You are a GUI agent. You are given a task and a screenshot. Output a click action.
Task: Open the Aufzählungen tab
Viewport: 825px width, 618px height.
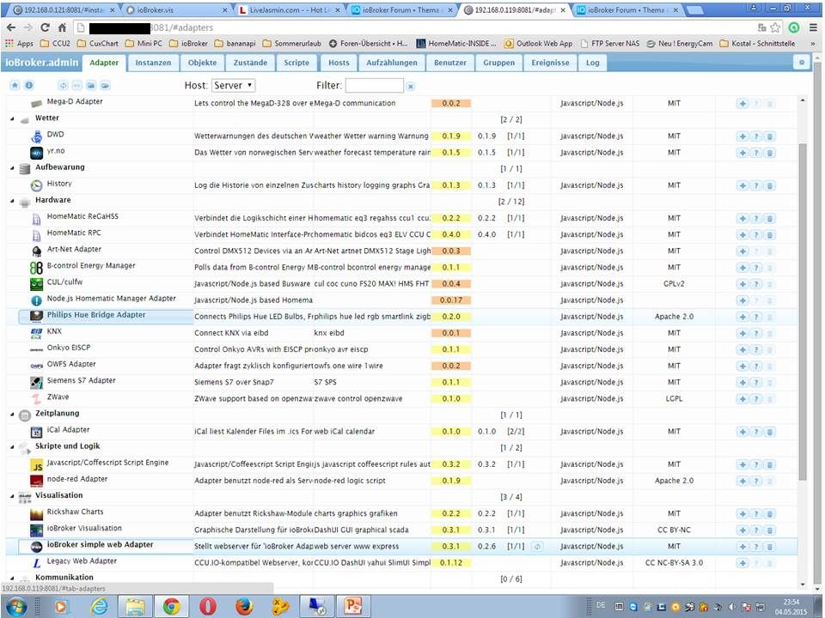[392, 63]
